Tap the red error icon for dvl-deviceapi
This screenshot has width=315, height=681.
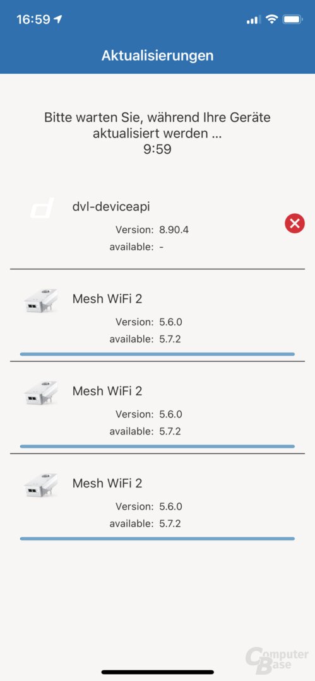pos(295,223)
